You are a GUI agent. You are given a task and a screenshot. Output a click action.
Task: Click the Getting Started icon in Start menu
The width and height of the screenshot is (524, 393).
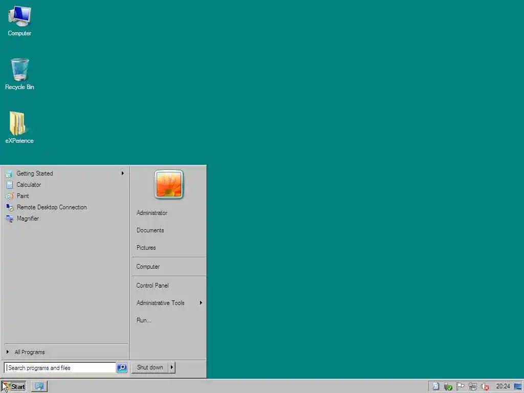(9, 174)
